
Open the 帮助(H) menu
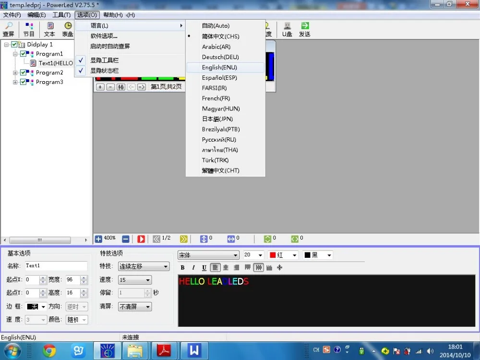pyautogui.click(x=112, y=15)
